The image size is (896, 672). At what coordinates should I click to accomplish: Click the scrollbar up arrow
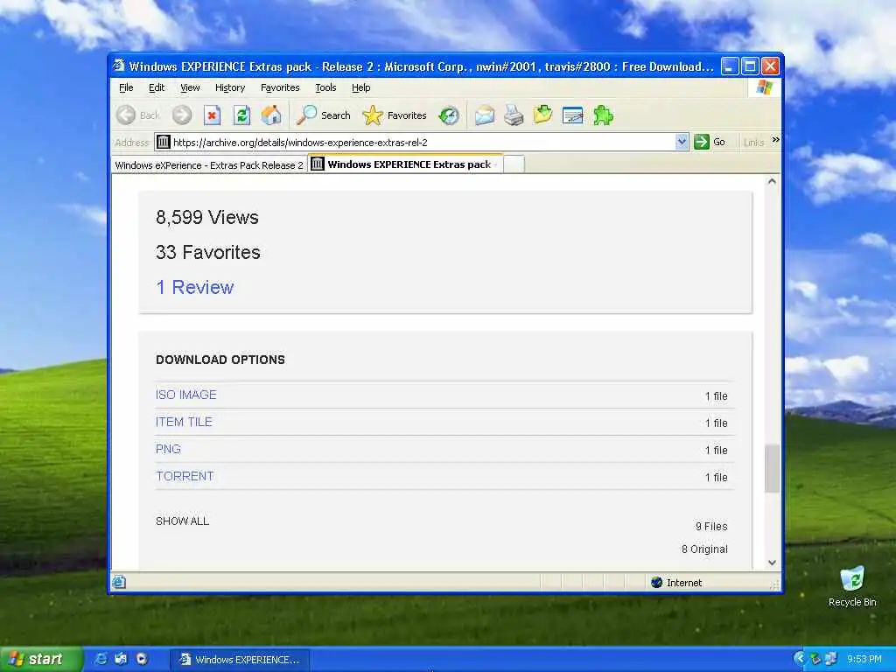coord(772,181)
